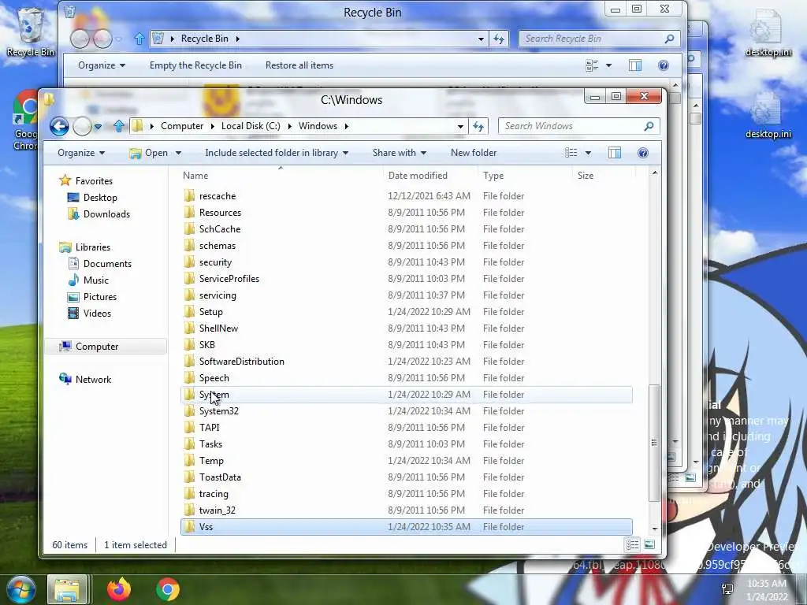This screenshot has width=807, height=605.
Task: Click network icon in system tray
Action: tap(727, 589)
